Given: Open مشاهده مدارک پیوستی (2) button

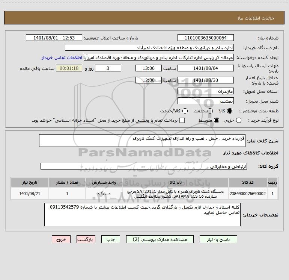Looking at the screenshot, I should 160,239.
